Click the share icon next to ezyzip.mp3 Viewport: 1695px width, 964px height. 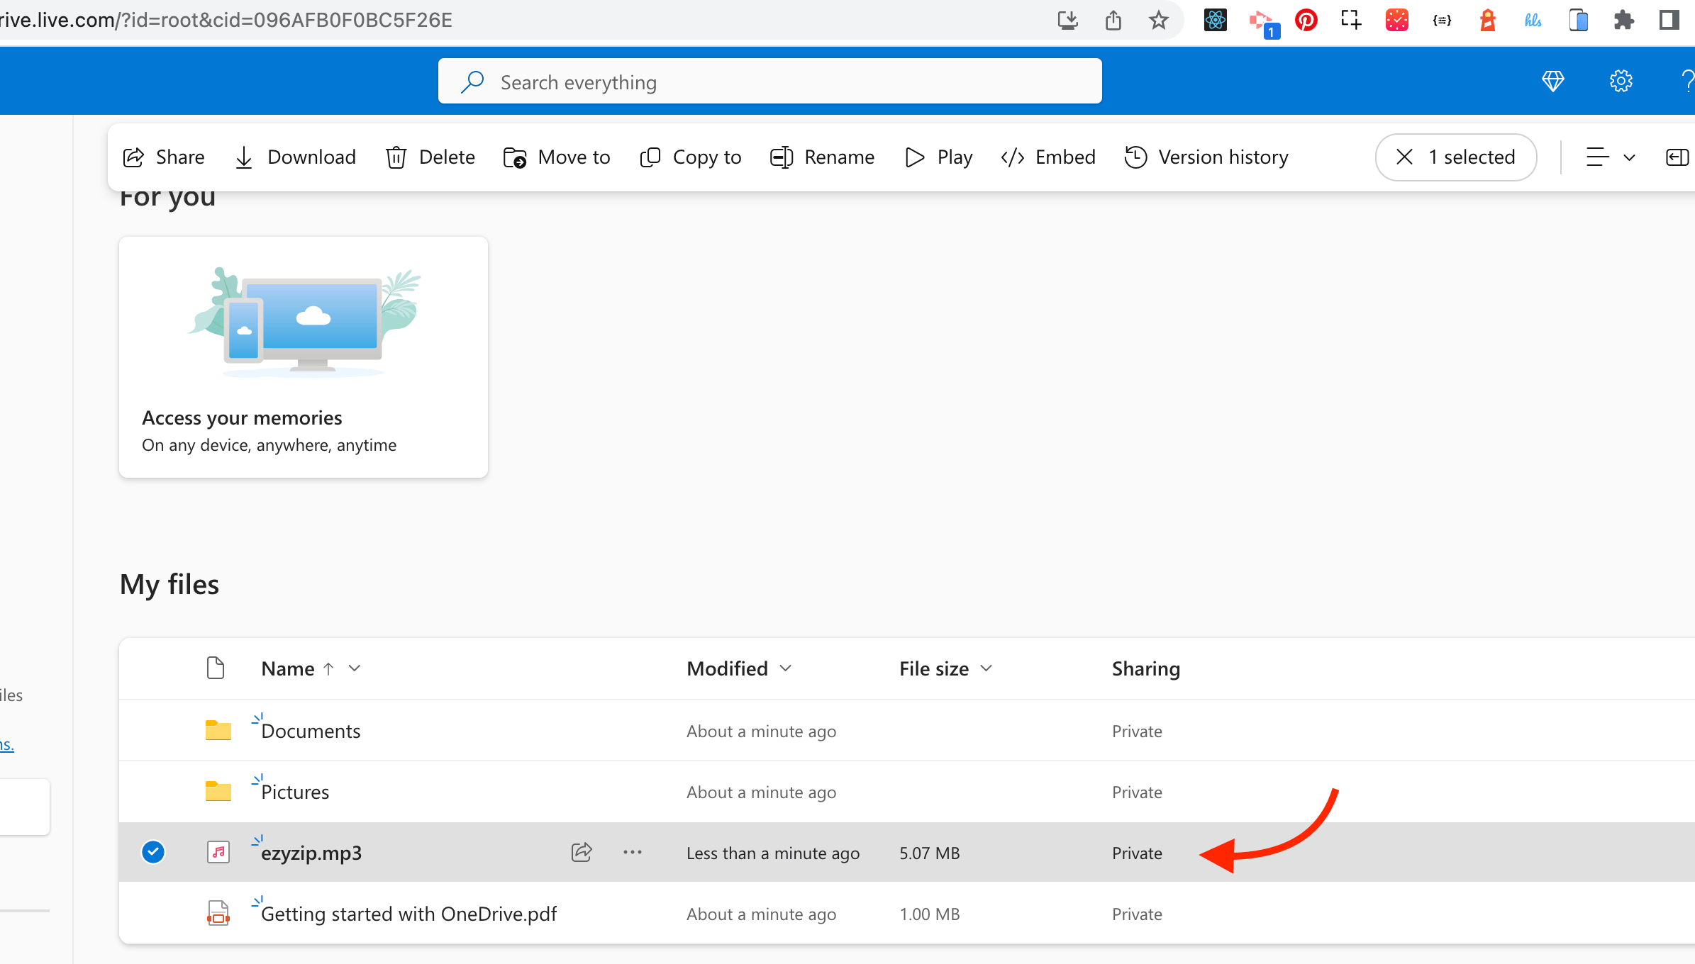[582, 853]
